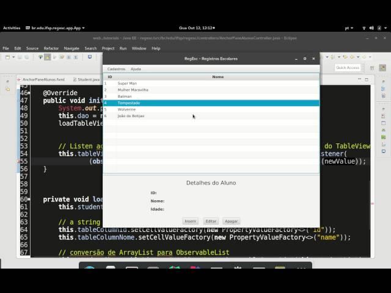
Task: Click the system volume icon
Action: pyautogui.click(x=371, y=27)
